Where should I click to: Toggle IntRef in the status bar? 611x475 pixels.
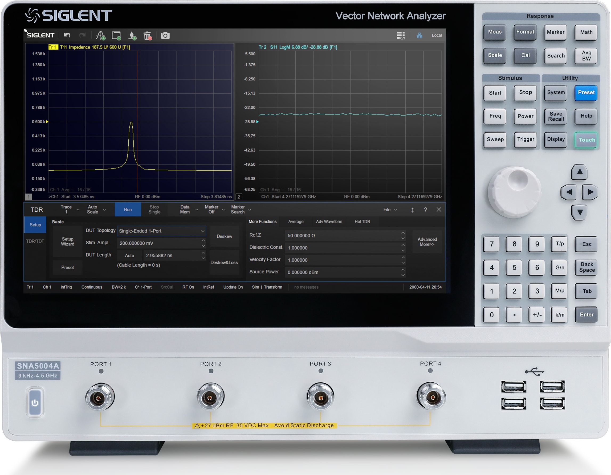209,287
